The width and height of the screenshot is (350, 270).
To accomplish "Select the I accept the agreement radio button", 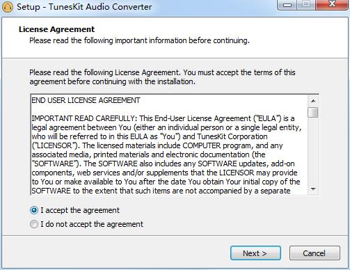I will (x=34, y=210).
